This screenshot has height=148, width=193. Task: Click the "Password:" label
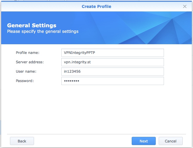point(25,81)
